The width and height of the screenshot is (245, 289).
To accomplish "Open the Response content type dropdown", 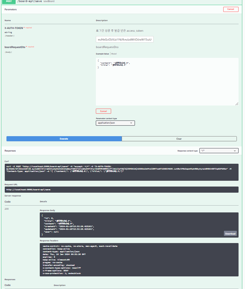I will (219, 151).
